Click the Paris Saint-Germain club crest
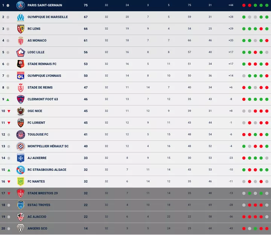Image resolution: width=271 pixels, height=235 pixels. [x=20, y=5]
